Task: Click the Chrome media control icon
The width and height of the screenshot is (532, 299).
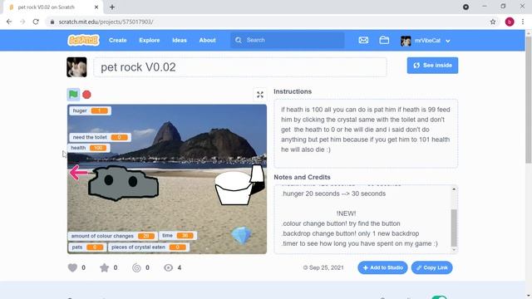Action: (x=465, y=7)
